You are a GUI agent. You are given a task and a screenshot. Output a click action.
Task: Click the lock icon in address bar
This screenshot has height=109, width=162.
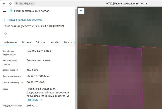point(16,4)
